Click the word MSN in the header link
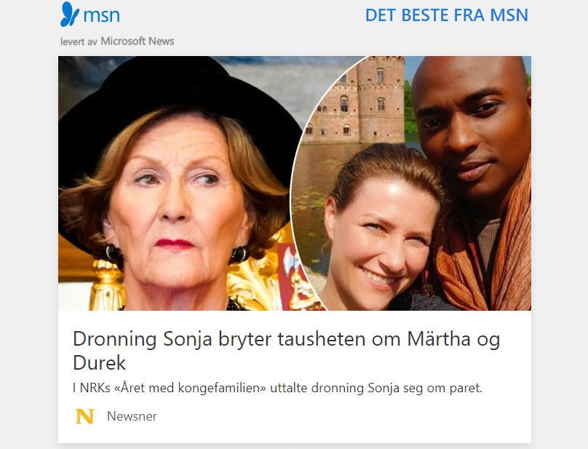Image resolution: width=588 pixels, height=449 pixels. coord(509,15)
